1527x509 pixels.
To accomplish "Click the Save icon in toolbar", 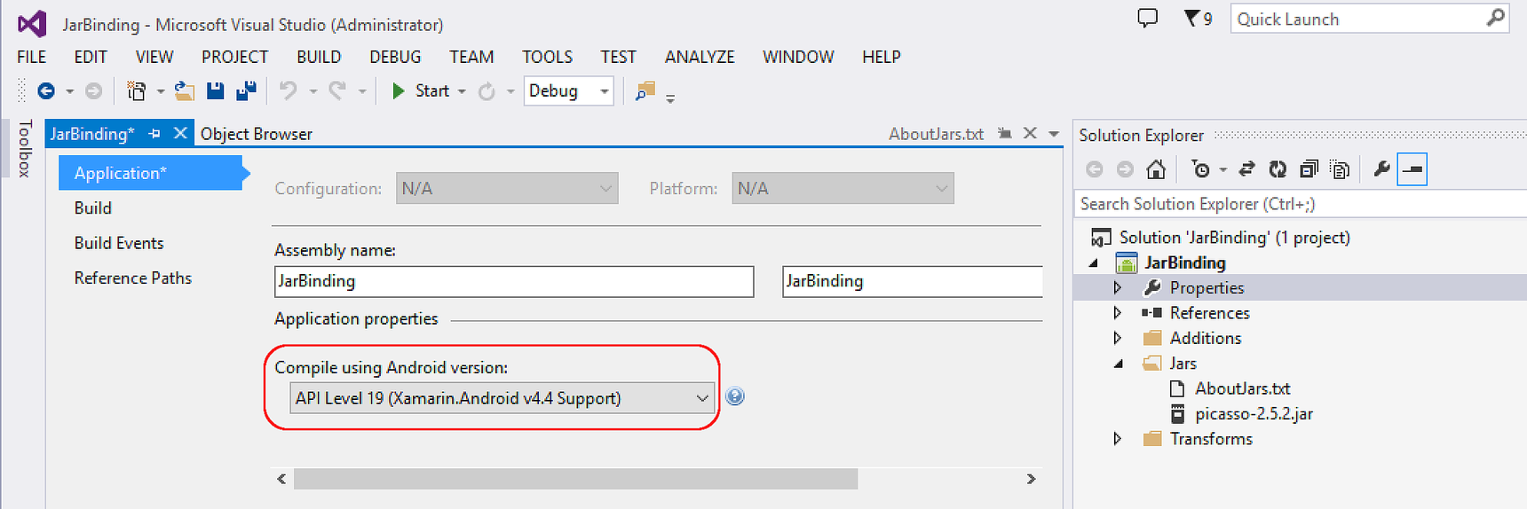I will 215,90.
